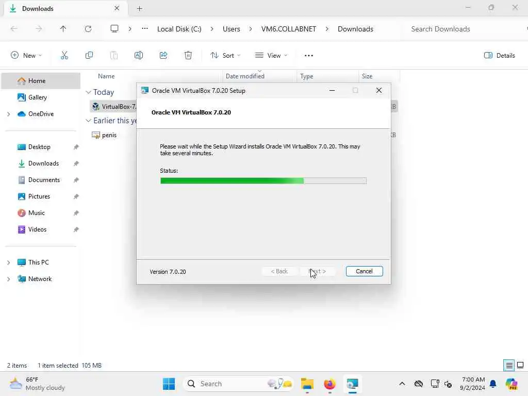Toggle the Details pane button
Viewport: 528px width, 396px height.
499,56
